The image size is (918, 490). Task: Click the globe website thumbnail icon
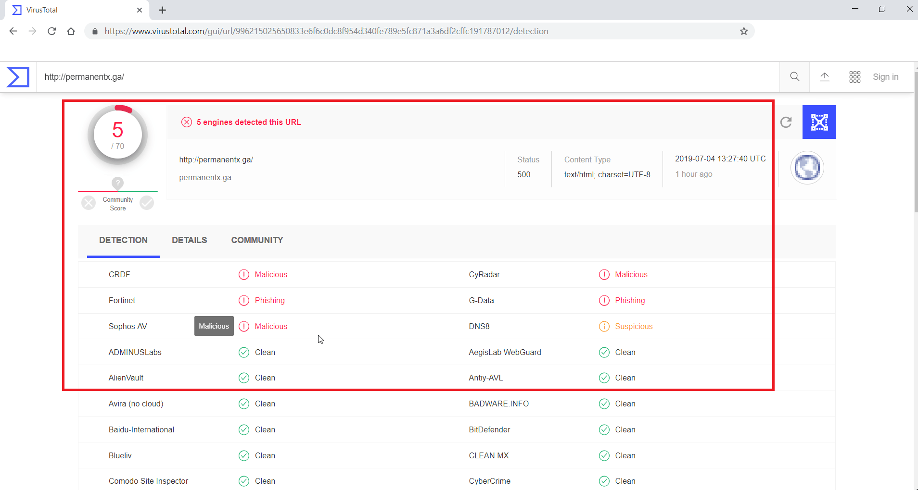tap(807, 168)
